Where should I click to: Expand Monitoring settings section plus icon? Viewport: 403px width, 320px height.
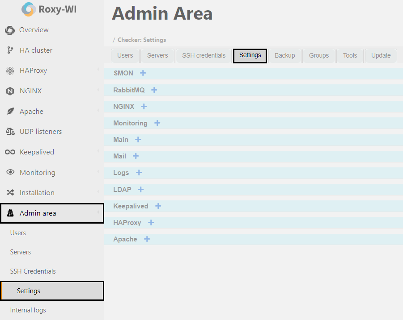pos(157,123)
